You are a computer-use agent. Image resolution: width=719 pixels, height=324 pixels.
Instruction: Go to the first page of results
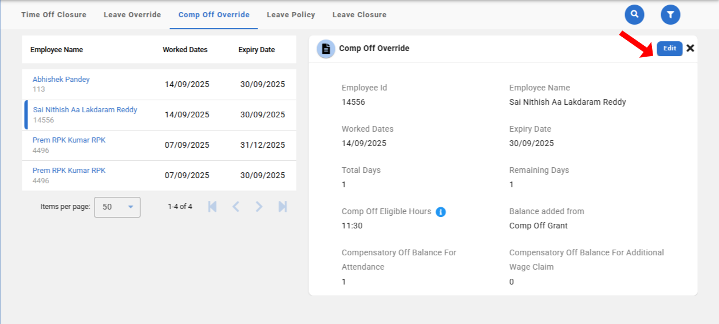coord(212,207)
